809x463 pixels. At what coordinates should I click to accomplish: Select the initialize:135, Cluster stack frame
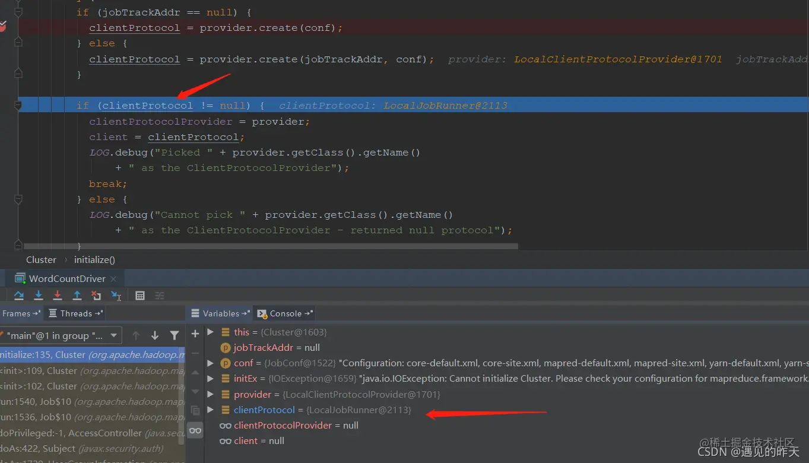(93, 354)
